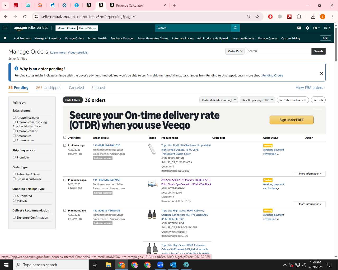Open the red Adobe Acrobat extension icon
Viewport: 338px width, 270px height.
click(289, 17)
